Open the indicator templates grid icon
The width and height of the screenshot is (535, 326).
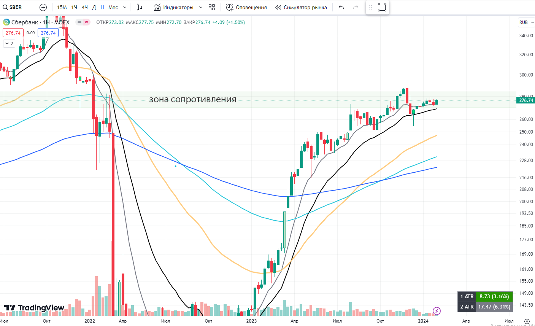212,7
